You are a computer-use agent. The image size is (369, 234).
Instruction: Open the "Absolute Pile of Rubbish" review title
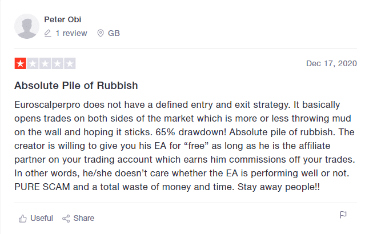[x=76, y=86]
